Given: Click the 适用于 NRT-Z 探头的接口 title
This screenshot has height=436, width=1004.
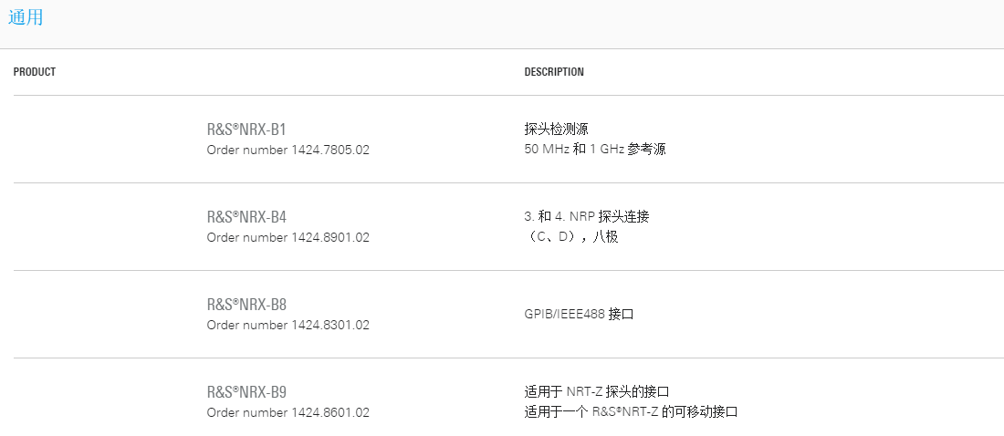Looking at the screenshot, I should [x=597, y=392].
